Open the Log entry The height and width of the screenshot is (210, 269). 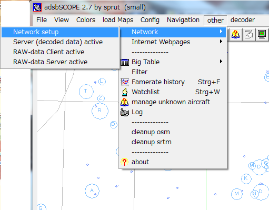[173, 112]
